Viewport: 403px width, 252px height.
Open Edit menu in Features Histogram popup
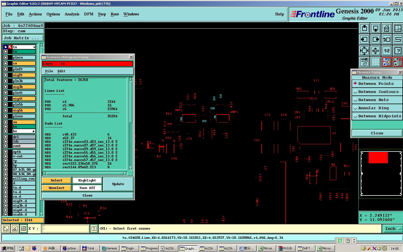click(x=61, y=71)
